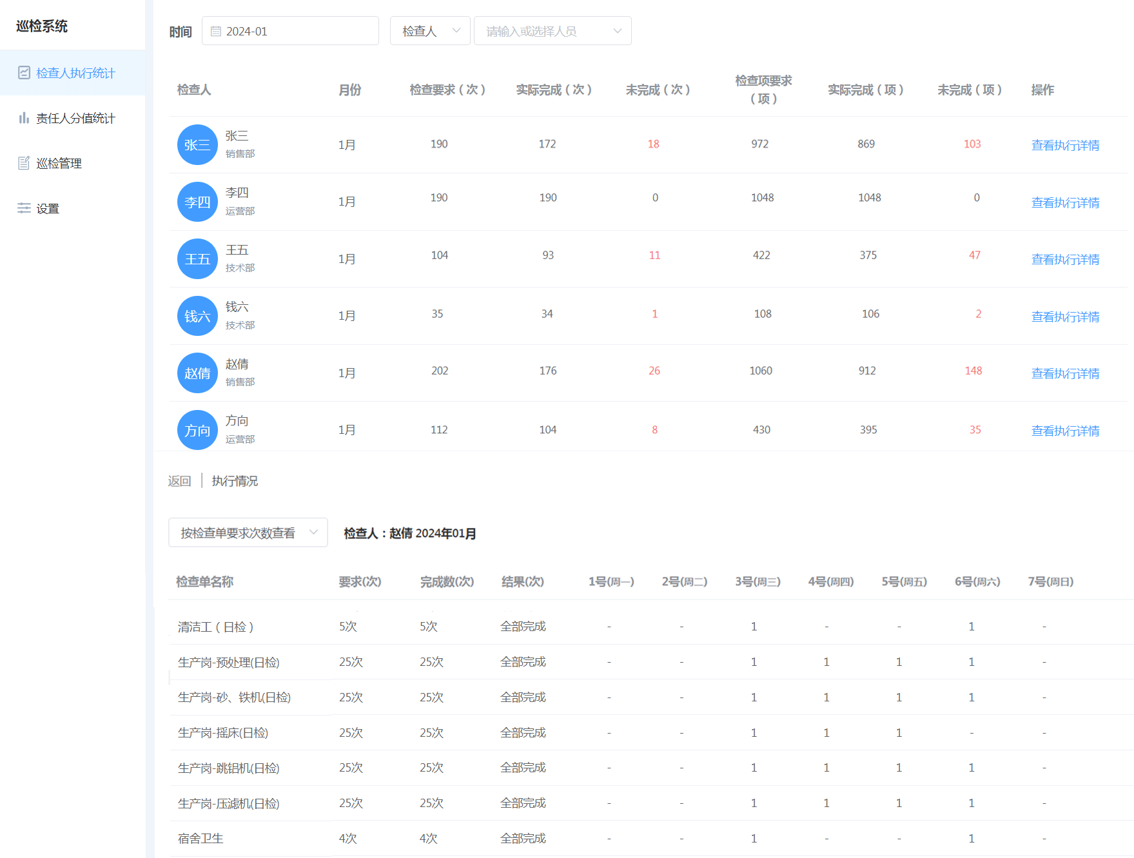Open 查看执行详情 link for 王五

tap(1065, 259)
